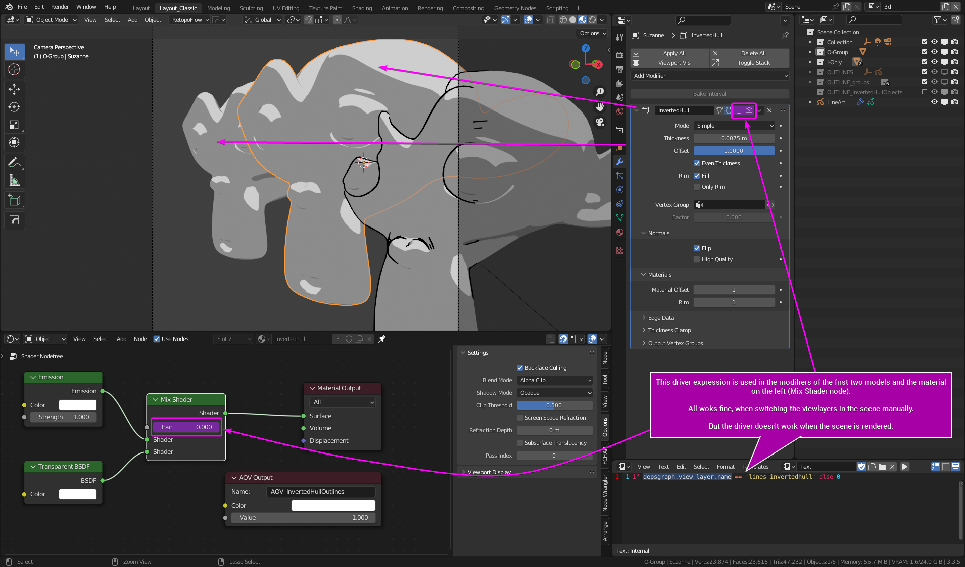This screenshot has height=567, width=965.
Task: Pin the shader node tree
Action: [382, 339]
